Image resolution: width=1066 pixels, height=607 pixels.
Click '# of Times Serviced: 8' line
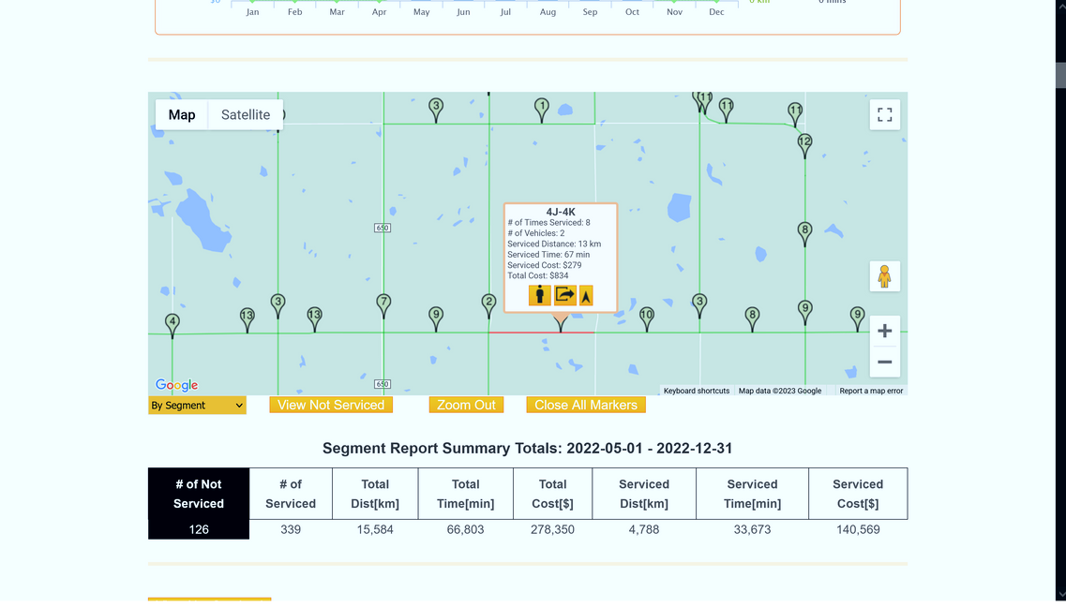[548, 223]
